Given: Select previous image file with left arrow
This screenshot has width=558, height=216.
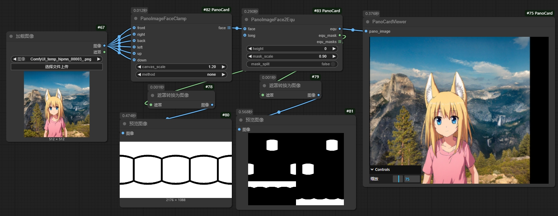Looking at the screenshot, I should pos(15,59).
